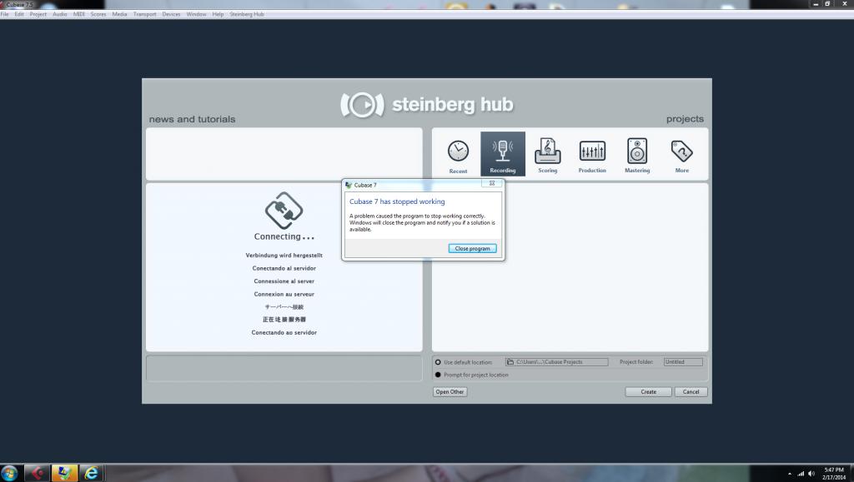This screenshot has height=482, width=854.
Task: Open the File menu
Action: coord(5,14)
